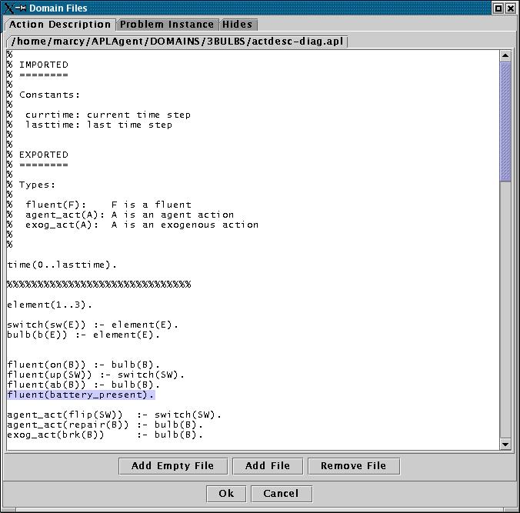Image resolution: width=520 pixels, height=513 pixels.
Task: Click the vertical scrollbar thumb
Action: (505, 122)
